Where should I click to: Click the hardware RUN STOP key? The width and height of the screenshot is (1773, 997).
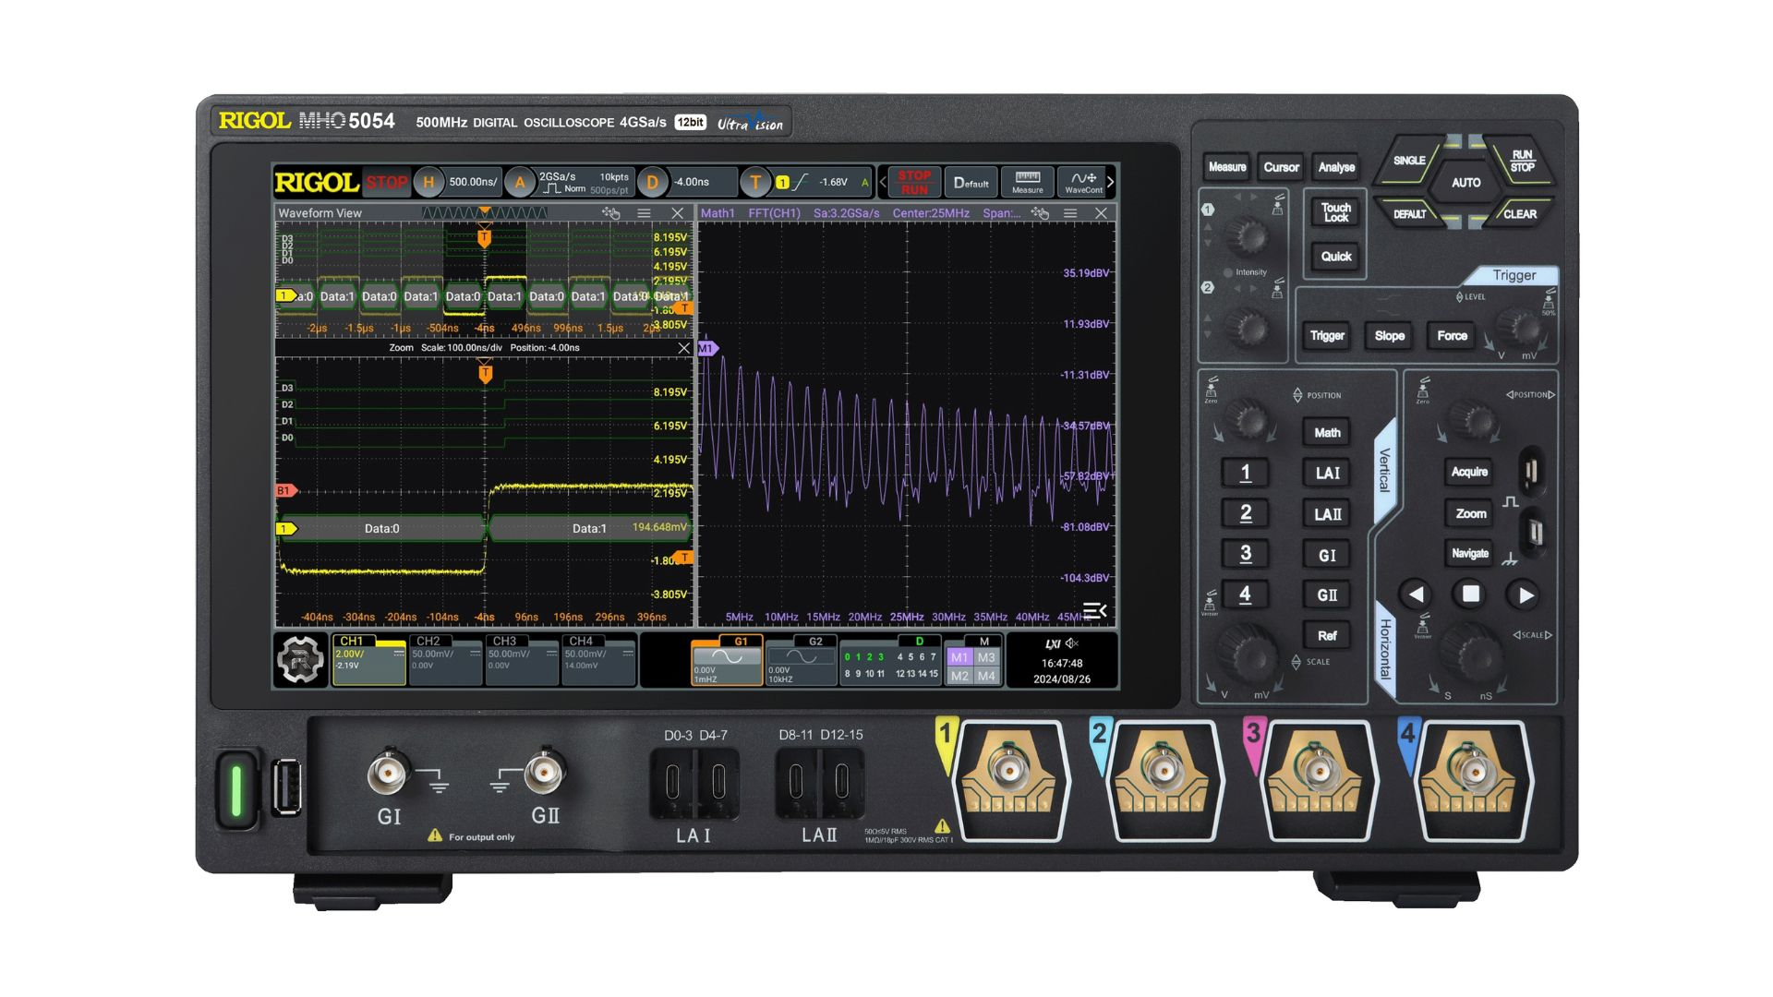pyautogui.click(x=1522, y=161)
